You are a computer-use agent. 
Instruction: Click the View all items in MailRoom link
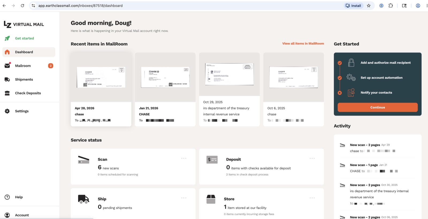click(303, 44)
